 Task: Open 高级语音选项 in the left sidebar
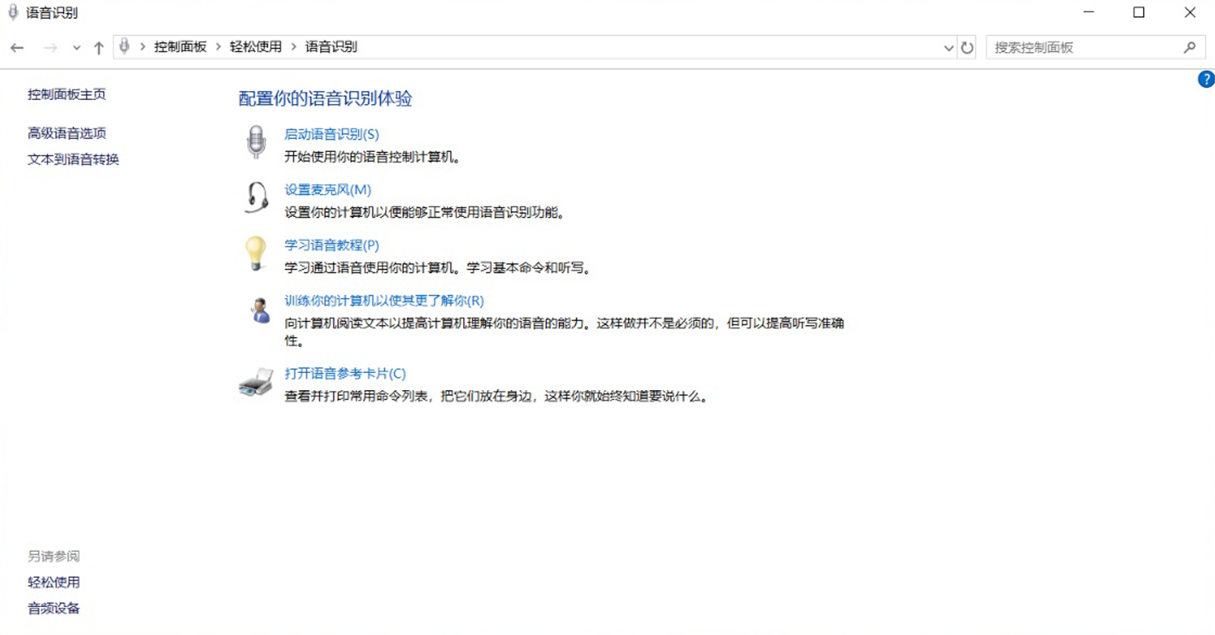67,133
